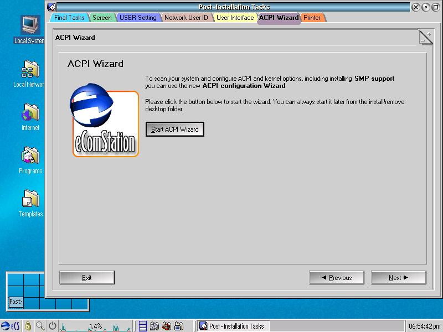Viewport: 443px width, 332px height.
Task: Open the Final Tasks tab
Action: [x=69, y=18]
